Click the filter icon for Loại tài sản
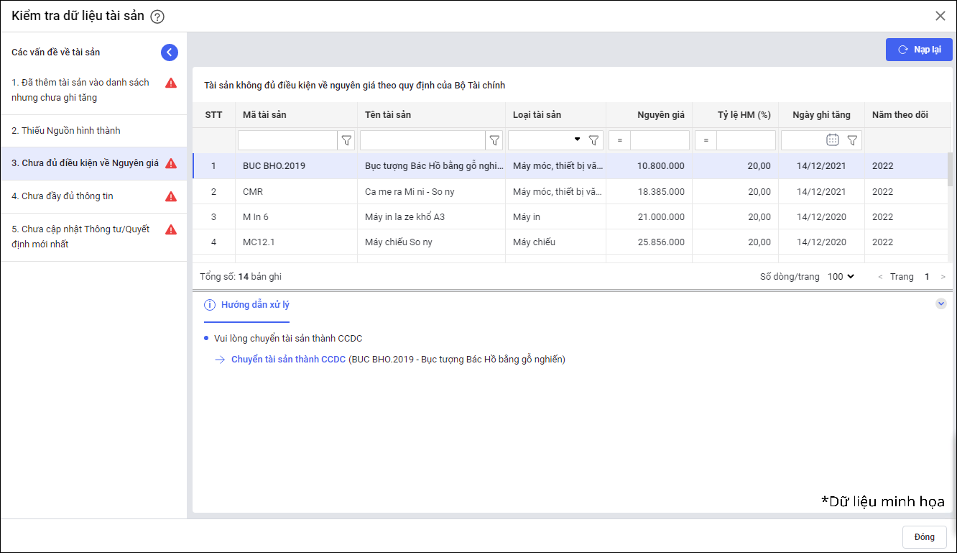957x553 pixels. pos(593,140)
